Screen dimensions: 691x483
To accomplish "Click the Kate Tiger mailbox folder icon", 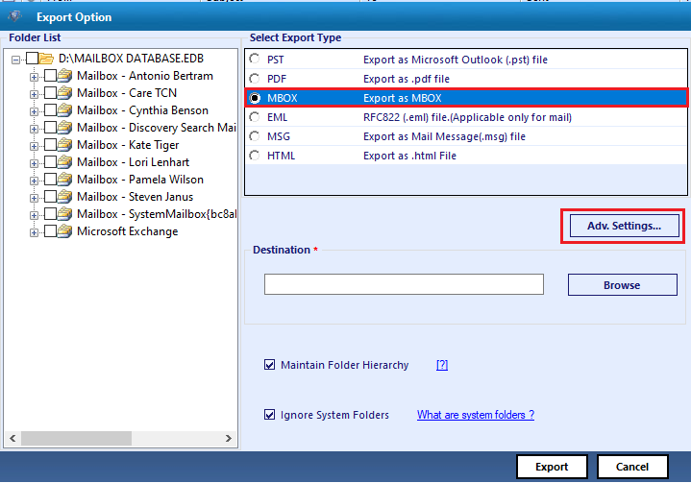I will point(64,145).
